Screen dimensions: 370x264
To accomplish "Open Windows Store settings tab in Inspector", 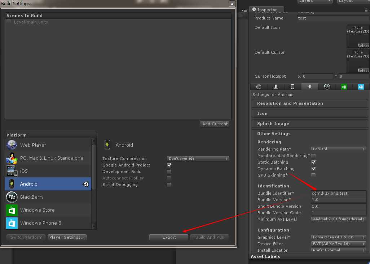I will [x=344, y=87].
